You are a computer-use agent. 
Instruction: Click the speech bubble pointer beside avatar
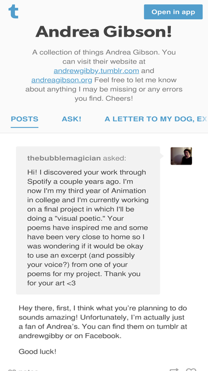pyautogui.click(x=162, y=156)
